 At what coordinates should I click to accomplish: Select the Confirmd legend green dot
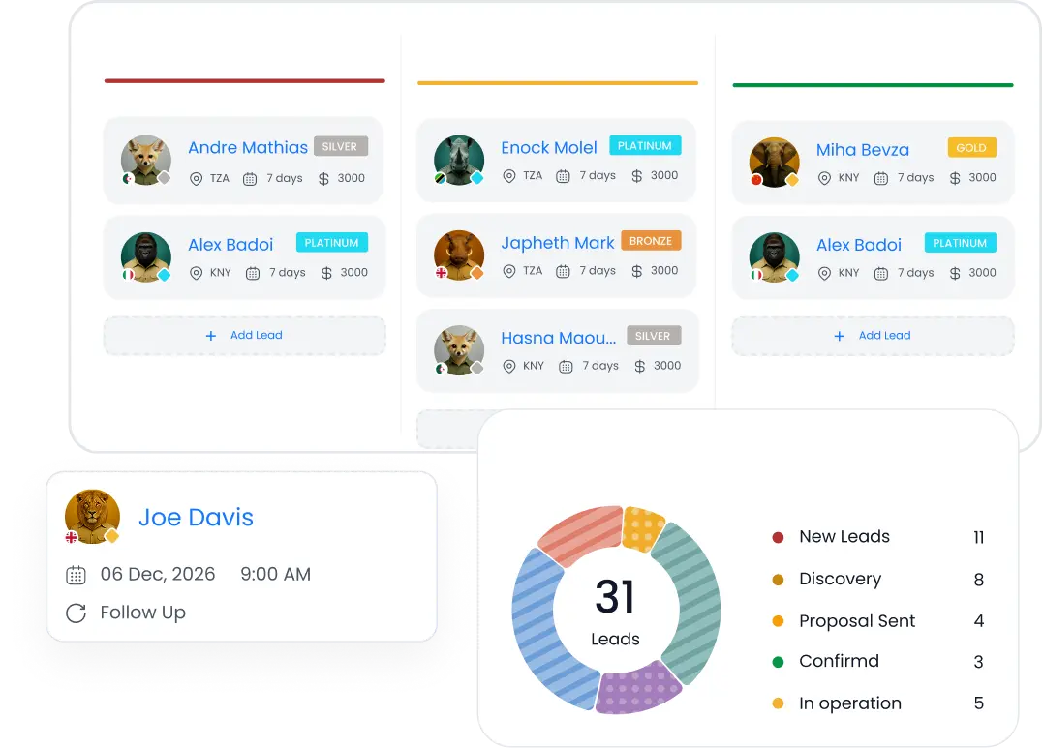point(778,662)
